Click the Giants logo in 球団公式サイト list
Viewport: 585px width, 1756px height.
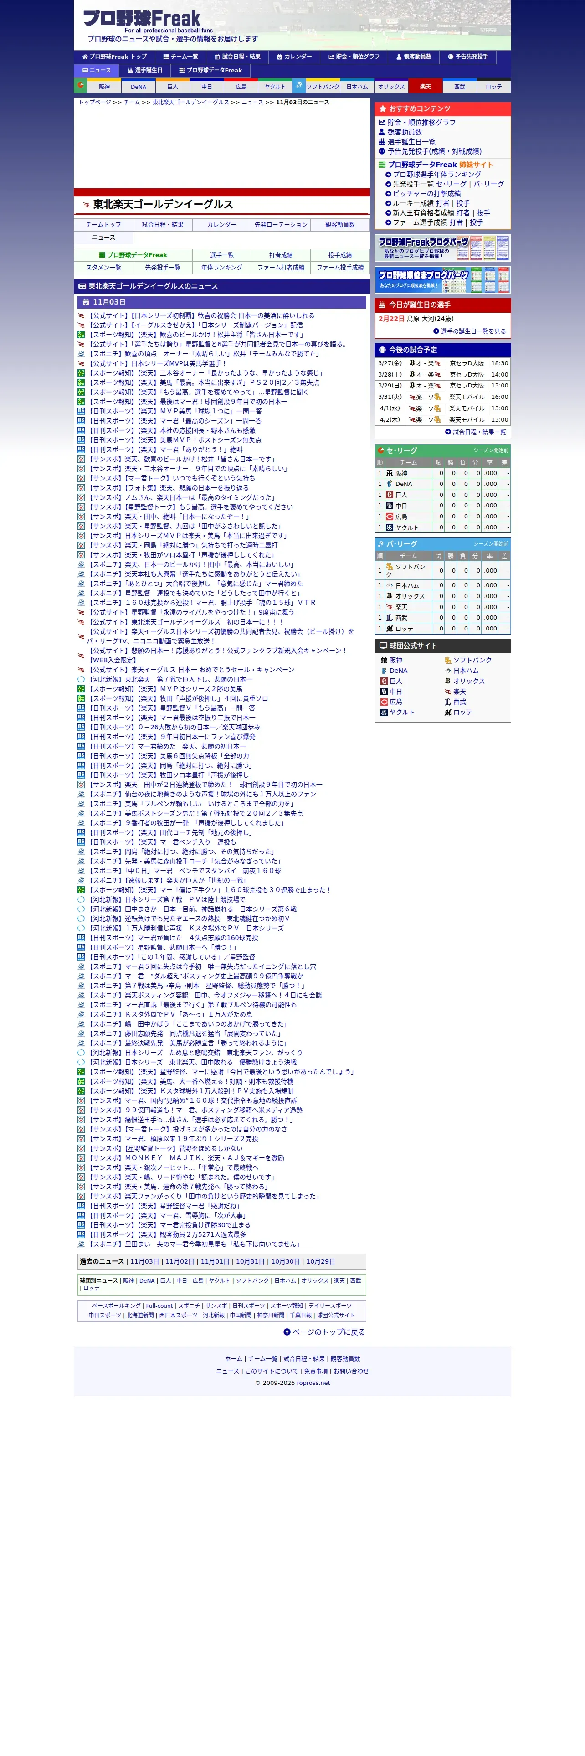coord(384,681)
